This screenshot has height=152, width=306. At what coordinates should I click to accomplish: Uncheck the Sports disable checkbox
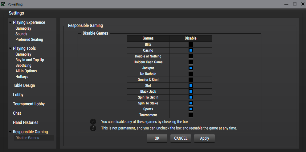(x=190, y=109)
